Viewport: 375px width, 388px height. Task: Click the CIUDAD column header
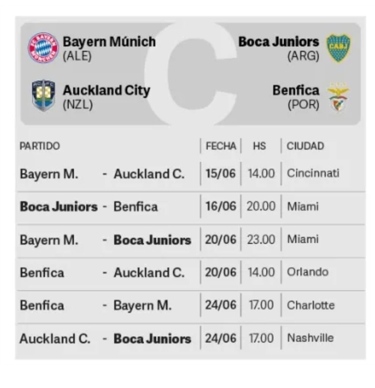(x=305, y=146)
